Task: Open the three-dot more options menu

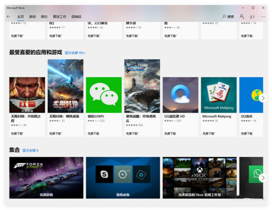Action: coord(263,16)
